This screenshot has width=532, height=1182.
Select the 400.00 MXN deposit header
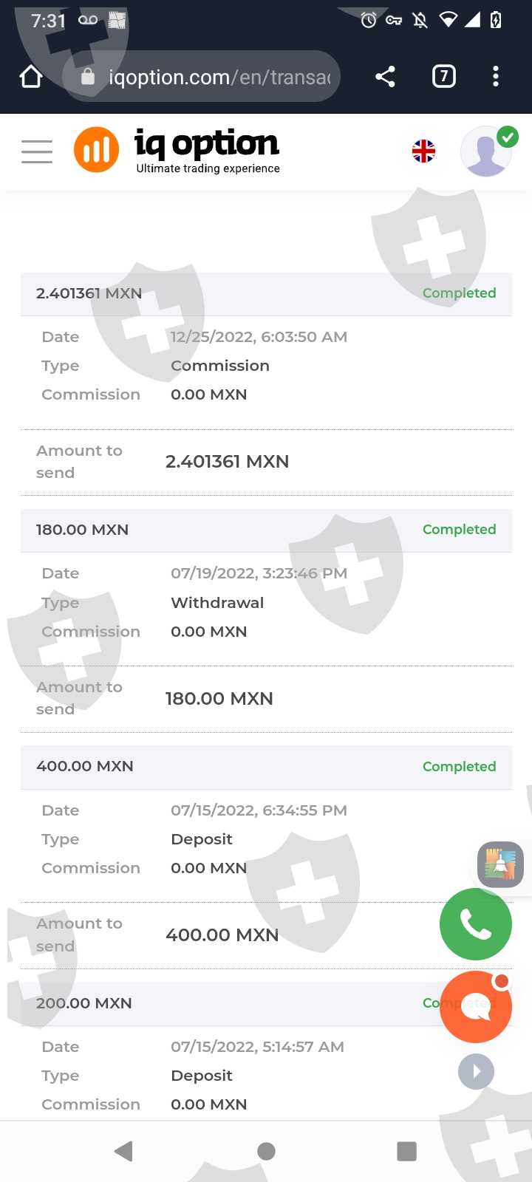click(266, 766)
